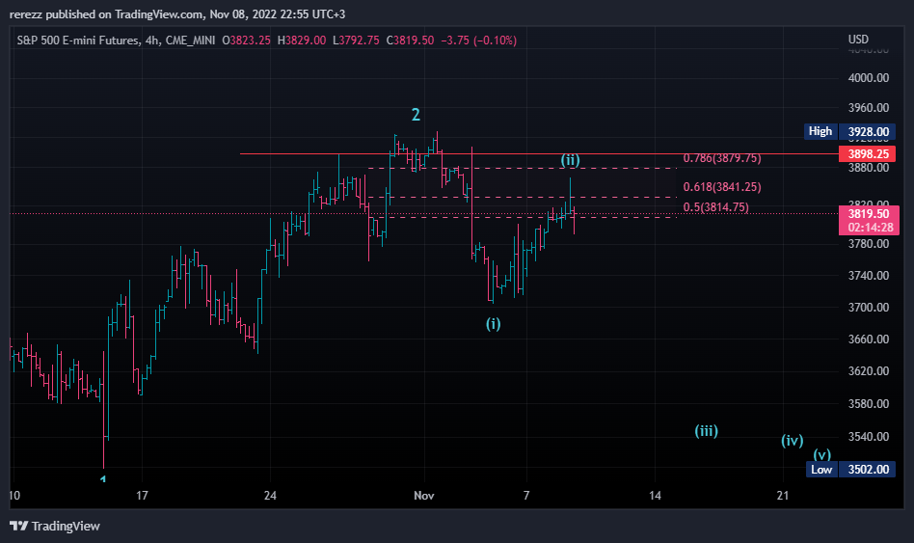Click the 3540.00 price axis label
Screen dimensions: 914x543
click(869, 437)
